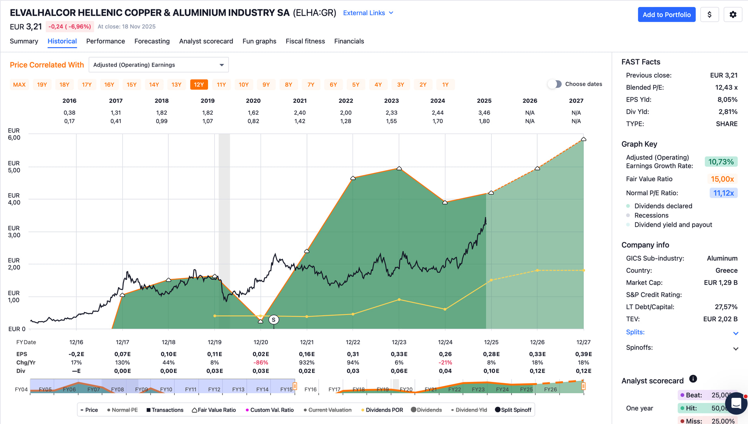
Task: Select the 5Y time range button
Action: (x=356, y=85)
